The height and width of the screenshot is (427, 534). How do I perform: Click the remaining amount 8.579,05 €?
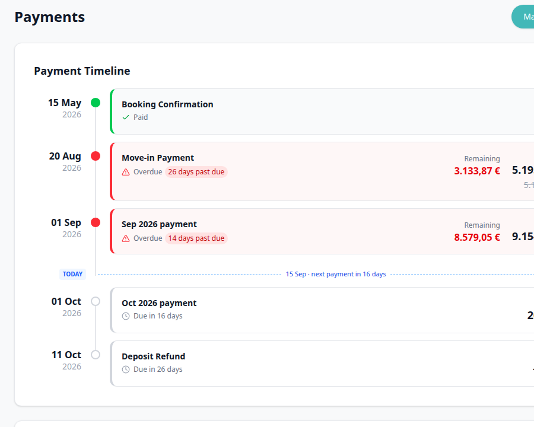tap(477, 237)
